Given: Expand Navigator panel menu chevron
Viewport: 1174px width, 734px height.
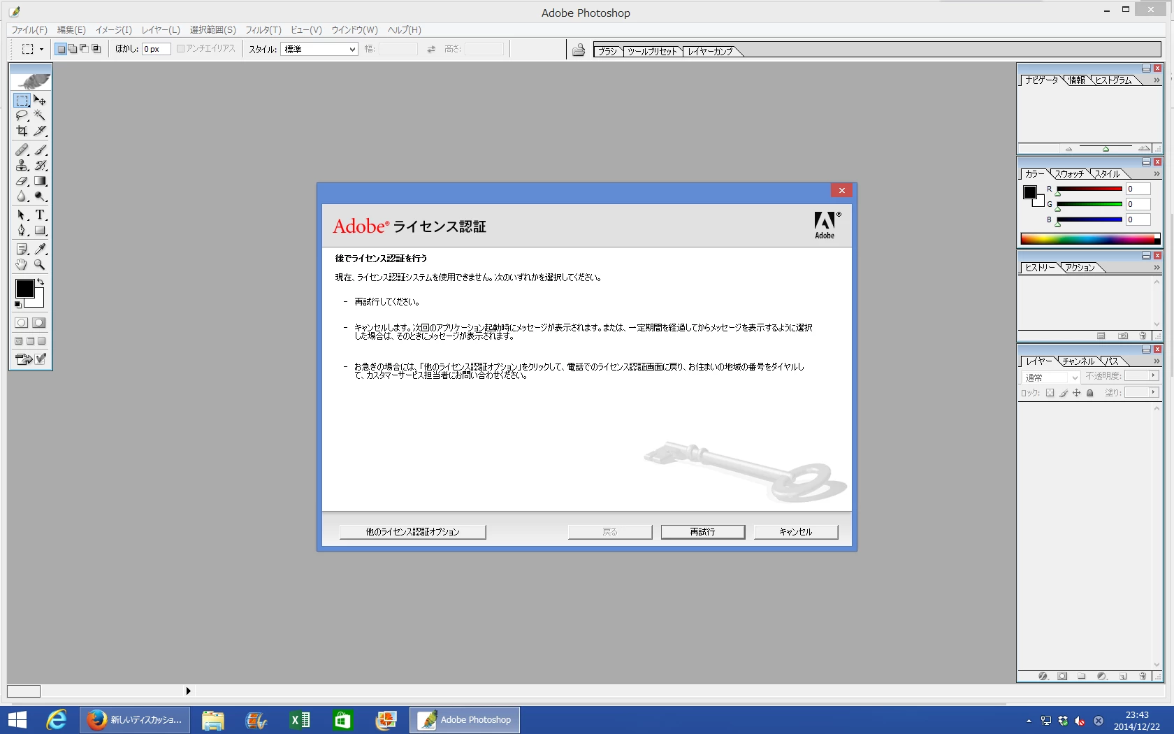Looking at the screenshot, I should (1157, 80).
